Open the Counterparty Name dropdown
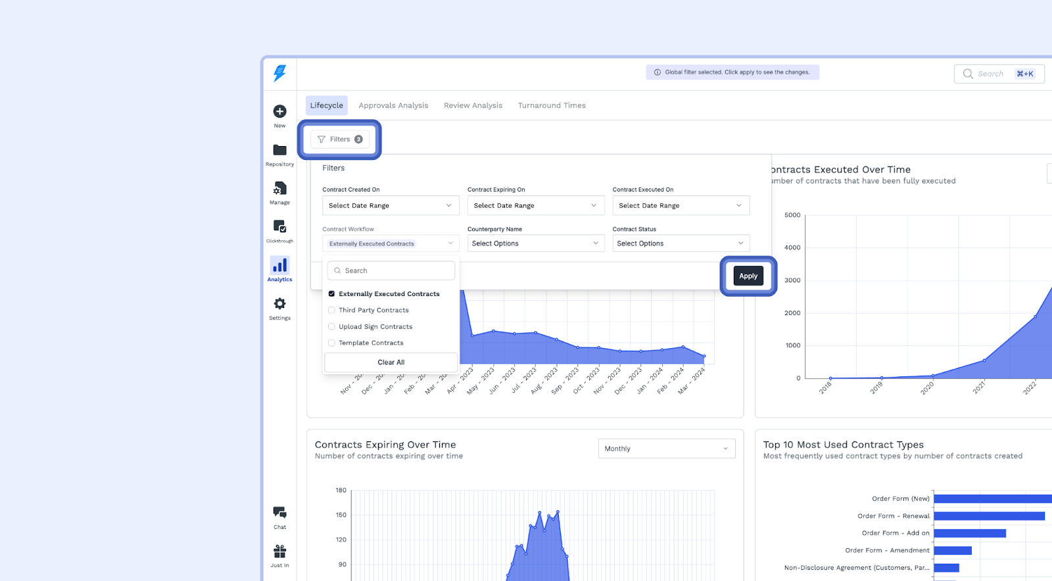This screenshot has height=581, width=1052. [535, 243]
